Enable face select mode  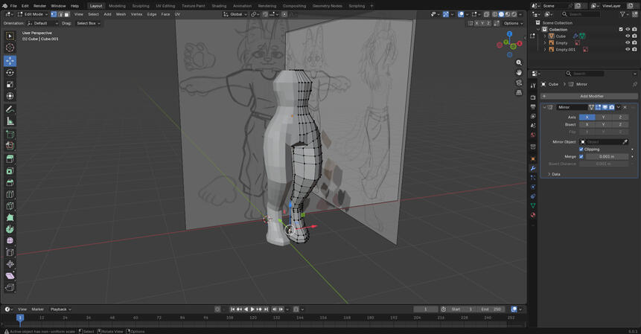pos(67,14)
